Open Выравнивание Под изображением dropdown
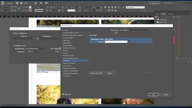This screenshot has width=192, height=108. point(35,49)
